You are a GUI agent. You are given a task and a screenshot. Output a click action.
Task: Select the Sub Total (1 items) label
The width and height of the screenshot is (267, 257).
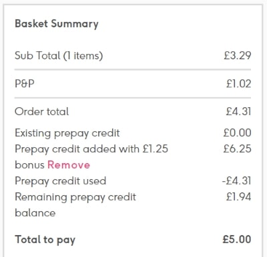[x=59, y=55]
